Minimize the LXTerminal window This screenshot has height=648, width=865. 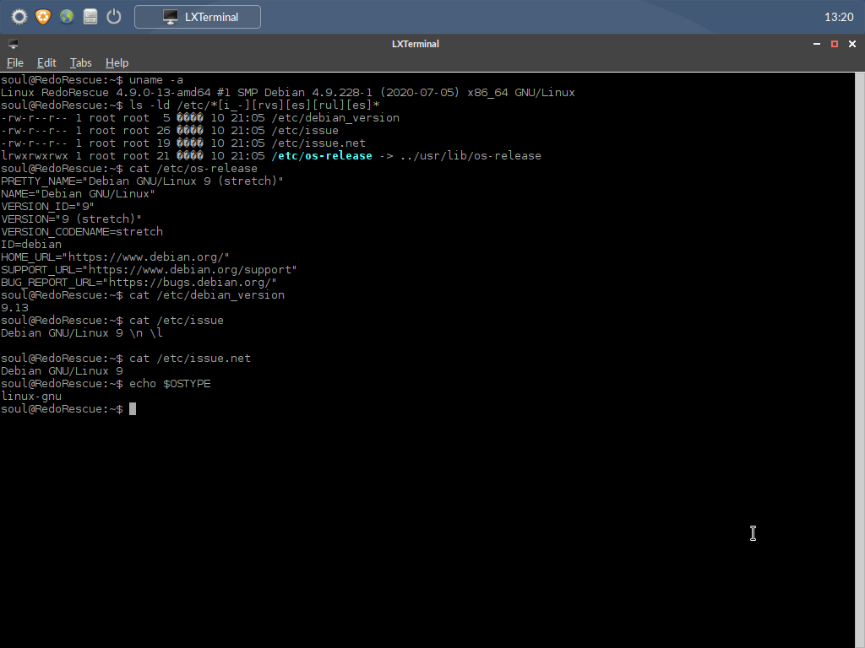click(817, 44)
